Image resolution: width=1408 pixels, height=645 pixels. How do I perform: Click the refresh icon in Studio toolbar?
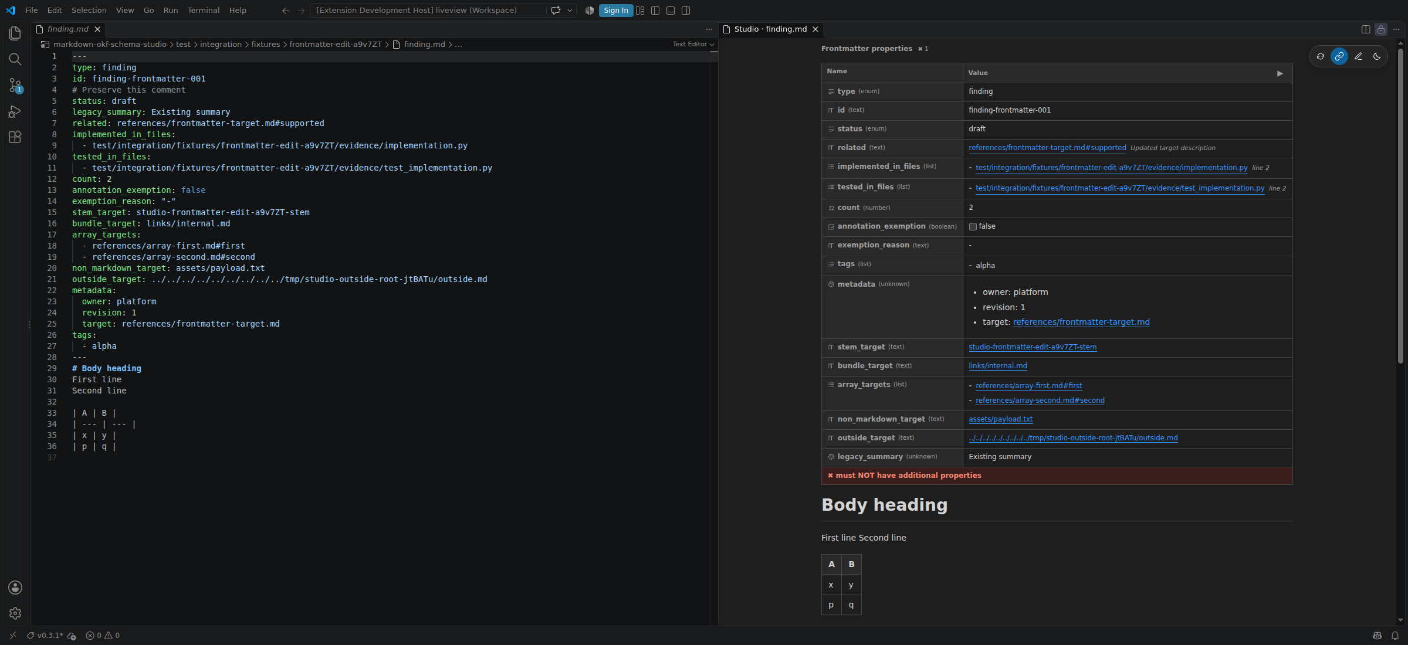(1320, 56)
